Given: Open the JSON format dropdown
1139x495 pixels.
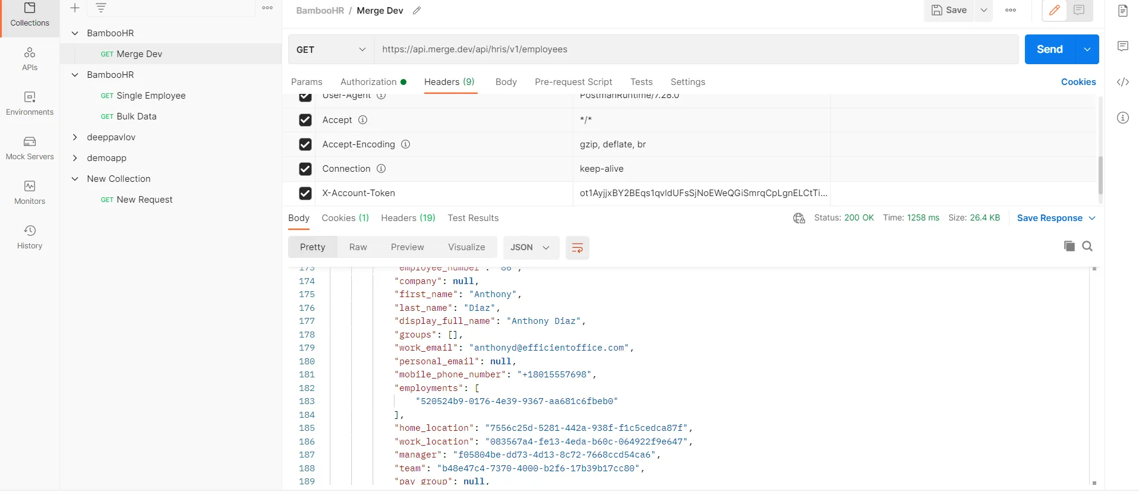Looking at the screenshot, I should tap(531, 248).
